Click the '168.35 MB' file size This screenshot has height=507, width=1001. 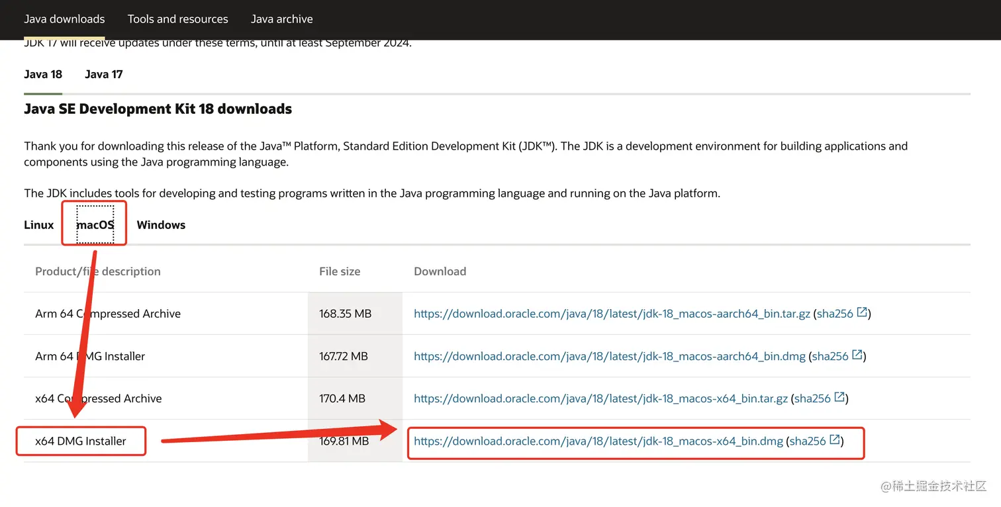(x=346, y=314)
